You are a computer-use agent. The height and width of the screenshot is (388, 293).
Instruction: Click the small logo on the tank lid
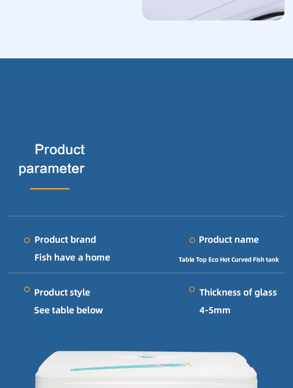click(x=146, y=357)
